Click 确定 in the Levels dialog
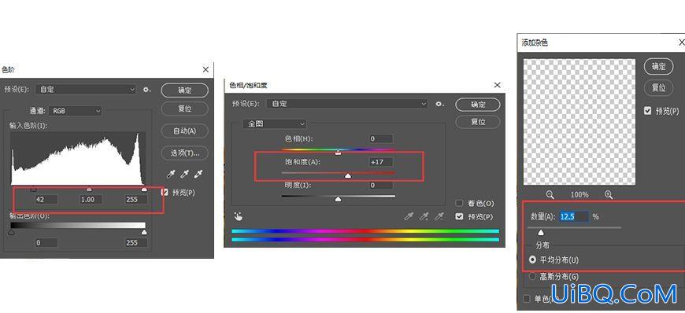This screenshot has width=685, height=313. click(x=185, y=90)
